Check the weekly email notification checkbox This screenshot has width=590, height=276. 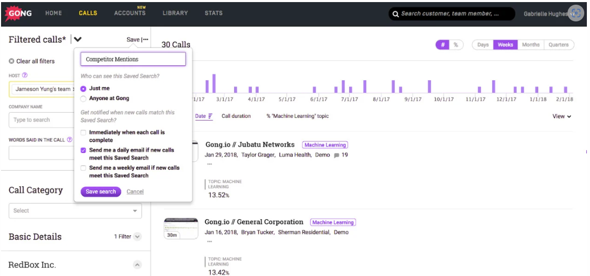pos(83,168)
